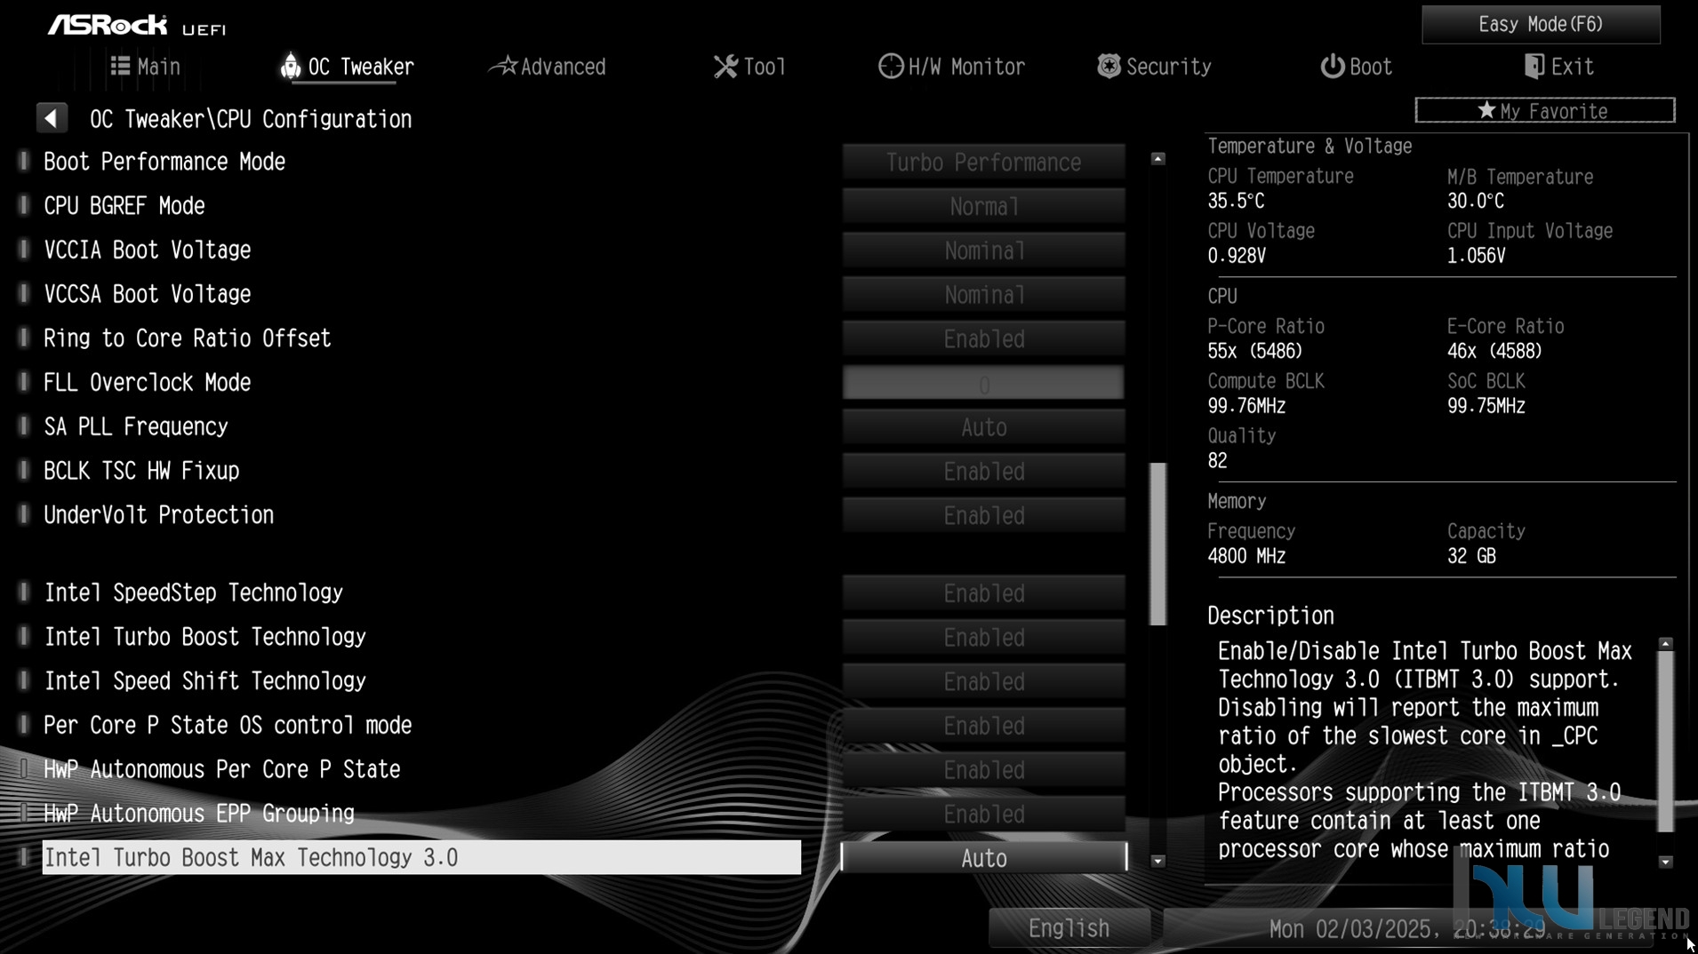This screenshot has width=1698, height=954.
Task: Click the Boot power icon
Action: click(x=1332, y=66)
